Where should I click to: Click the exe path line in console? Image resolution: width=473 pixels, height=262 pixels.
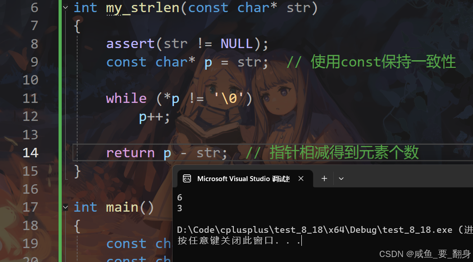pos(325,230)
